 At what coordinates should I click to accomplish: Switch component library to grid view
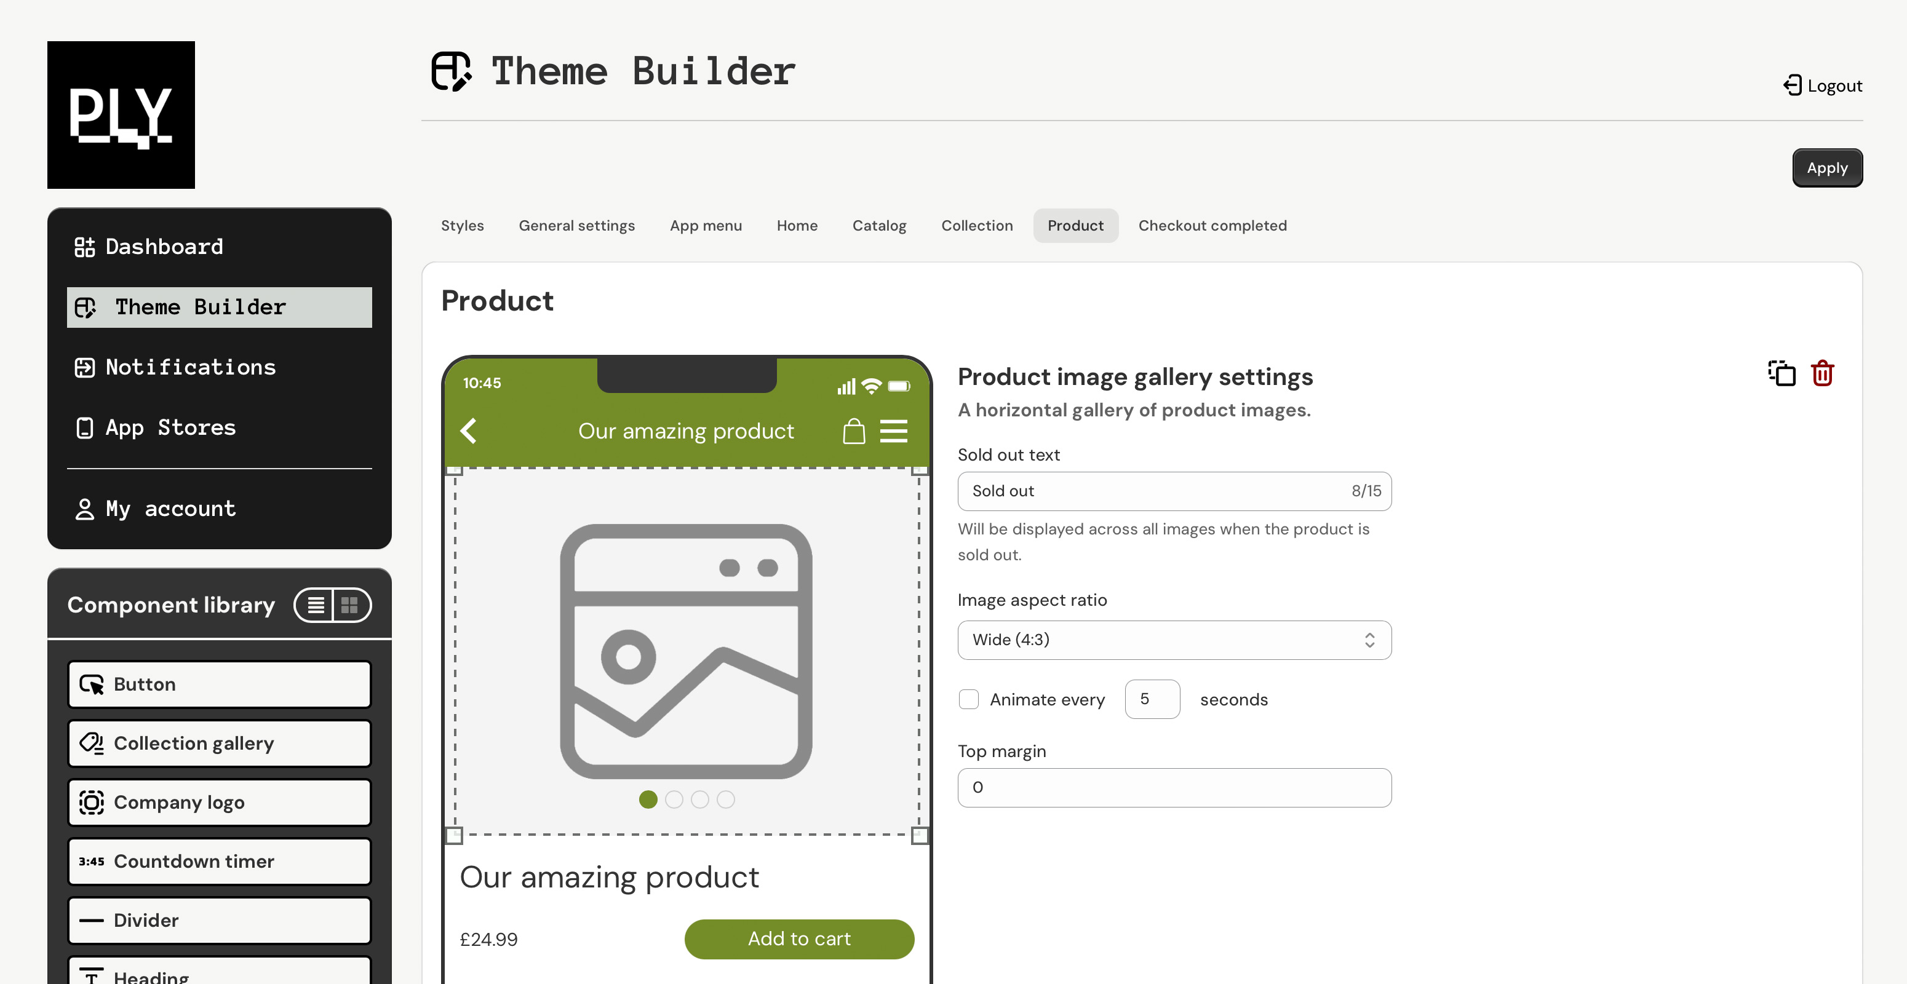coord(350,605)
